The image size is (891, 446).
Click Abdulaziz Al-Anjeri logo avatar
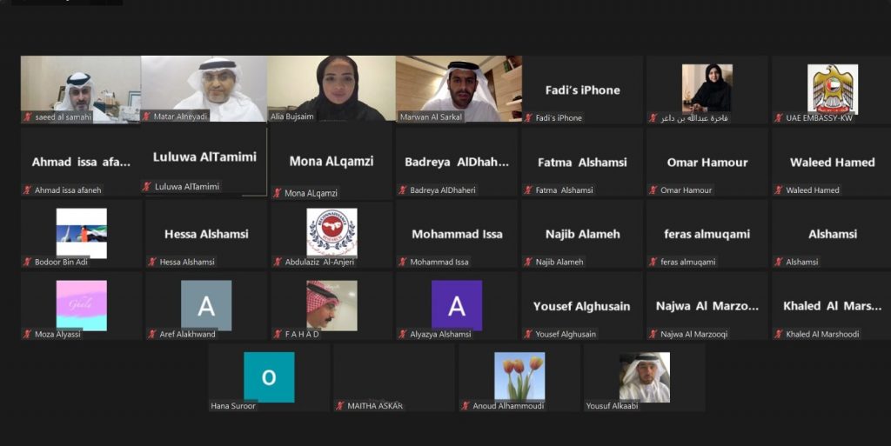[x=332, y=233]
